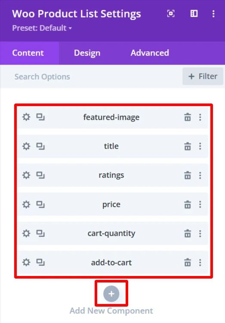
Task: Open the header three-dot menu
Action: pos(213,14)
